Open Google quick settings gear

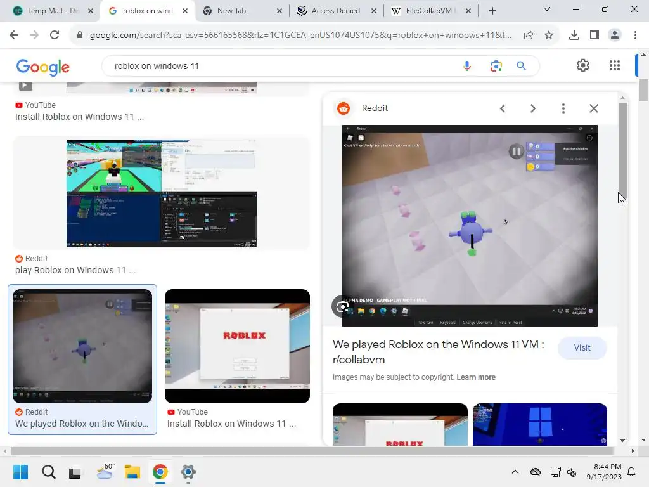583,65
